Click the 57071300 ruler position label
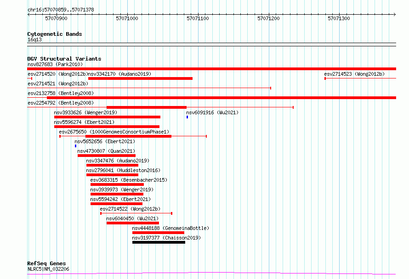 339,18
